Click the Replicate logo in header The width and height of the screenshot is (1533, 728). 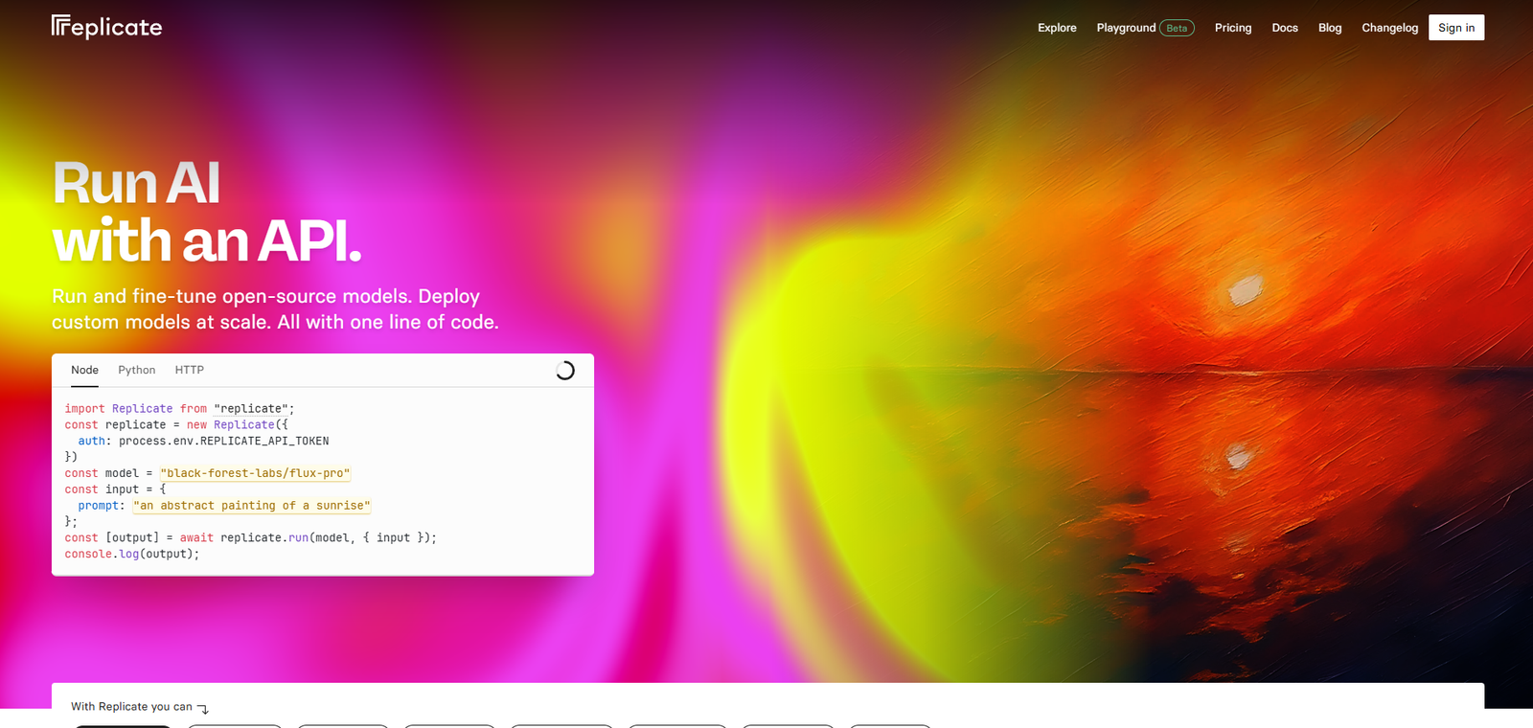(x=106, y=27)
